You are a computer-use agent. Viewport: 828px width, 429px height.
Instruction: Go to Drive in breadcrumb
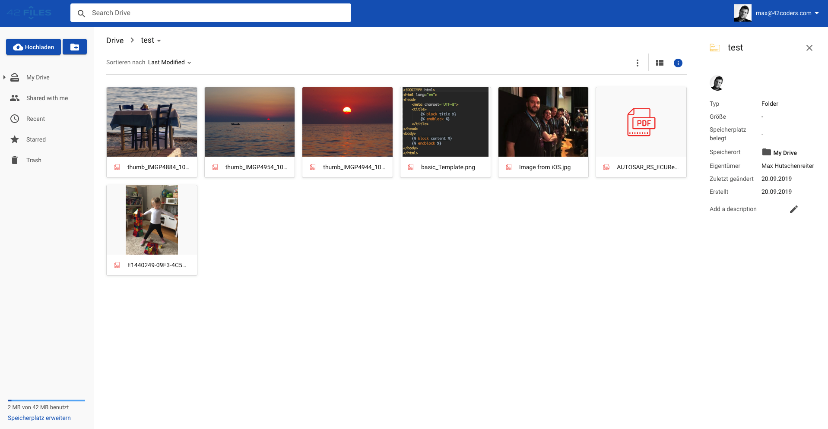pyautogui.click(x=115, y=41)
